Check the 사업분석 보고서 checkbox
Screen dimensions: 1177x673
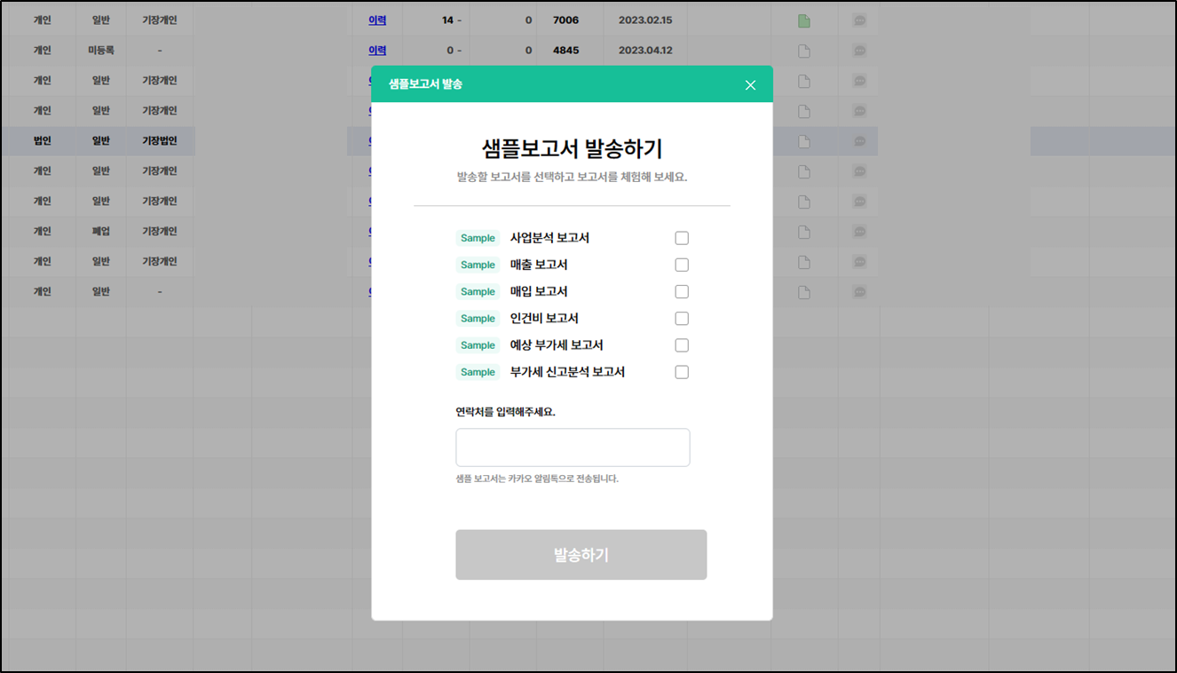(682, 238)
